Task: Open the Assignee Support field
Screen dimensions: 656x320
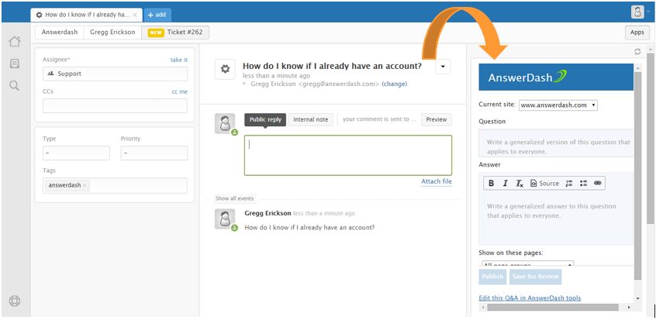Action: (115, 74)
